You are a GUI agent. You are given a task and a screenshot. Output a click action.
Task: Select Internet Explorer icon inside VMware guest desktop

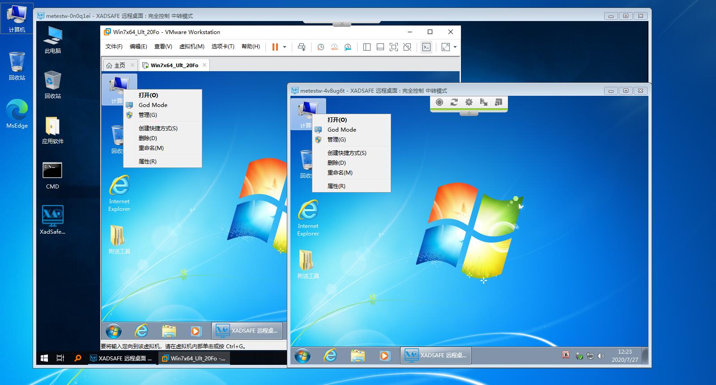pyautogui.click(x=119, y=193)
